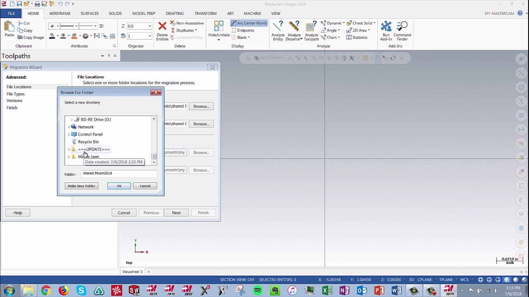The height and width of the screenshot is (297, 529).
Task: Click the Hide/Unhide icon
Action: pos(219,26)
